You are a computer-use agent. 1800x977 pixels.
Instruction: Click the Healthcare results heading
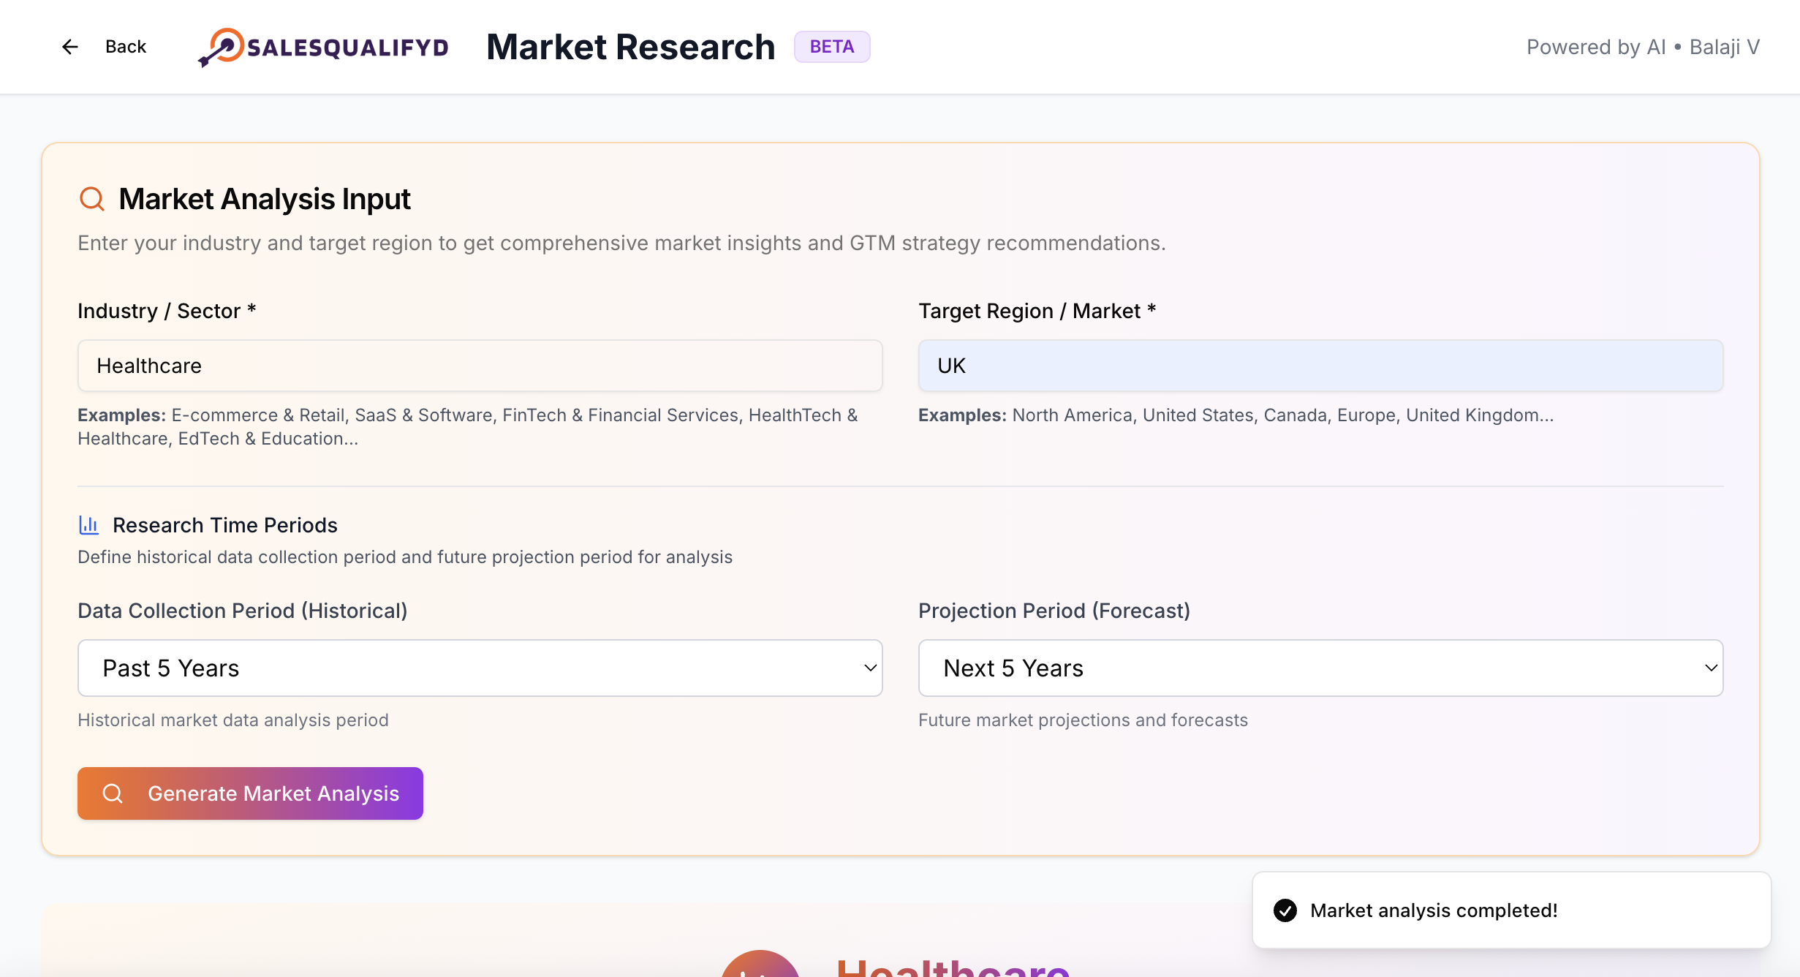[x=953, y=968]
